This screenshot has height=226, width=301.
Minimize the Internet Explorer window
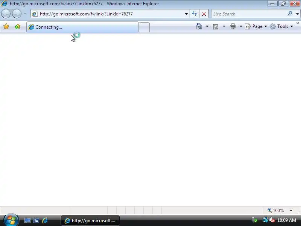click(272, 4)
